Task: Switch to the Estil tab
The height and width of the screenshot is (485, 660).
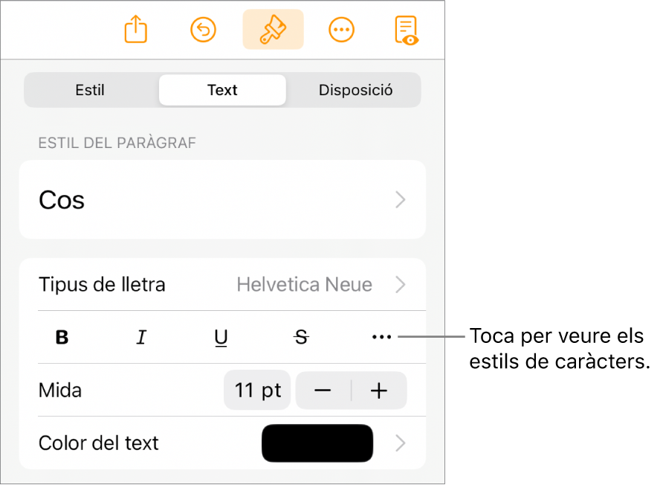Action: [90, 90]
